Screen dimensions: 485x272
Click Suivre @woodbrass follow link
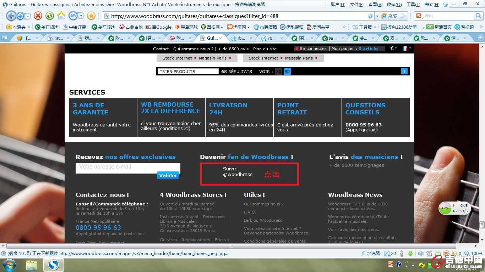pyautogui.click(x=238, y=171)
